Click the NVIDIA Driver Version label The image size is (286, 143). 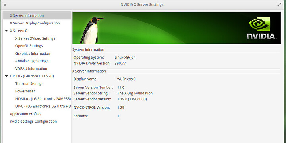click(92, 63)
